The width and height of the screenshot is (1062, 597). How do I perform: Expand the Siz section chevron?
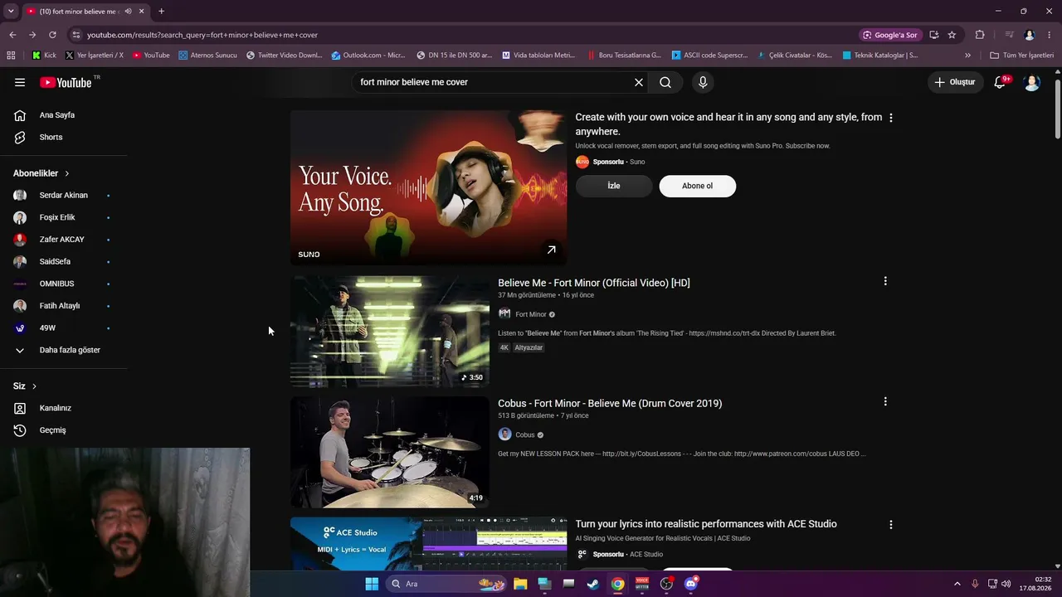coord(34,386)
